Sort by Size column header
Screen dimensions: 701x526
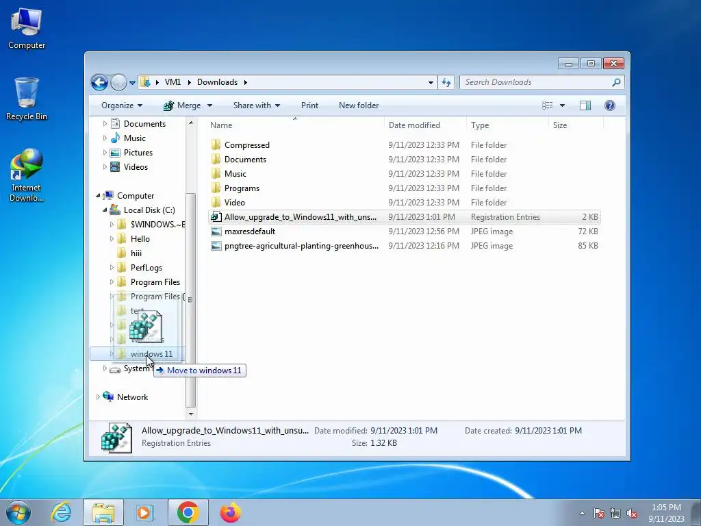(576, 125)
